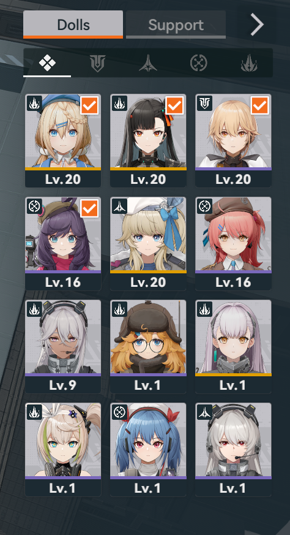Deselect the purple-haired Lv.16 doll checkmark
290x535 pixels.
click(89, 208)
